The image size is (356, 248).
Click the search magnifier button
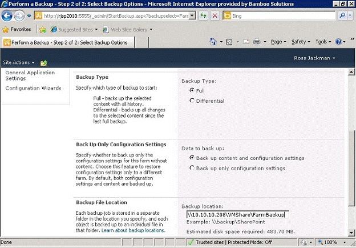pos(342,15)
